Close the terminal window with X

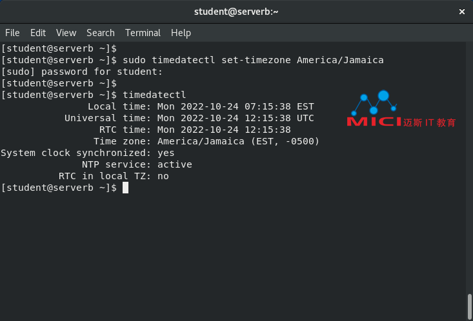click(461, 12)
